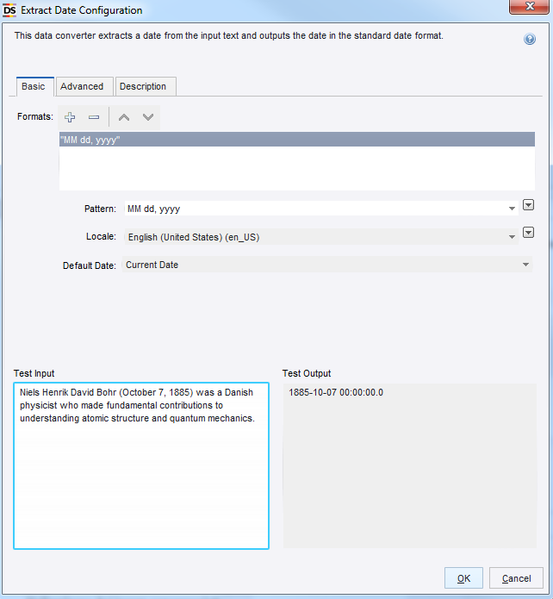Add a new date format with the plus icon
This screenshot has width=553, height=599.
pyautogui.click(x=70, y=117)
